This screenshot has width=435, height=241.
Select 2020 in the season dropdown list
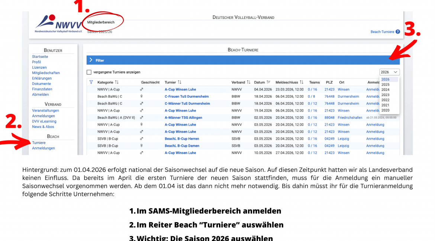[x=385, y=110]
